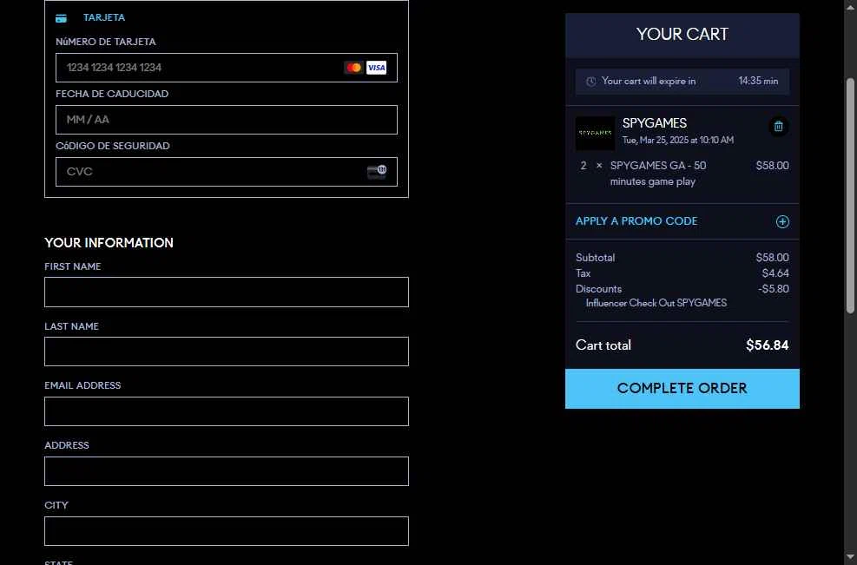Click the Subtotal $58.00 value
This screenshot has height=565, width=857.
click(x=772, y=258)
